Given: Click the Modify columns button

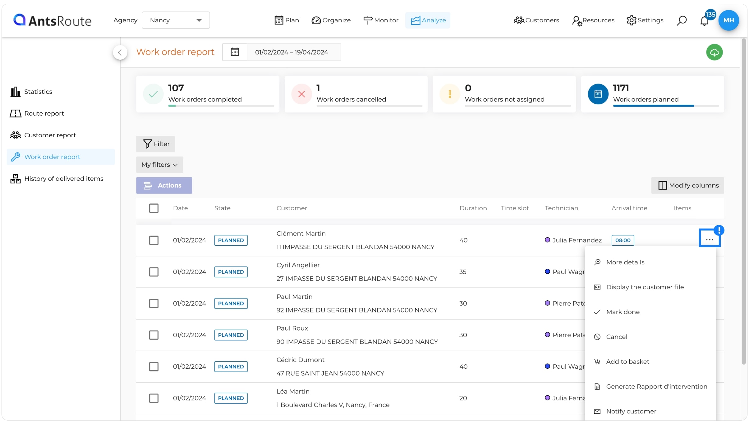Looking at the screenshot, I should [688, 185].
